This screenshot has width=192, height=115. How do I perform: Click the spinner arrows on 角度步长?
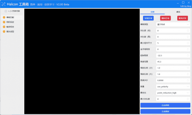(188, 80)
